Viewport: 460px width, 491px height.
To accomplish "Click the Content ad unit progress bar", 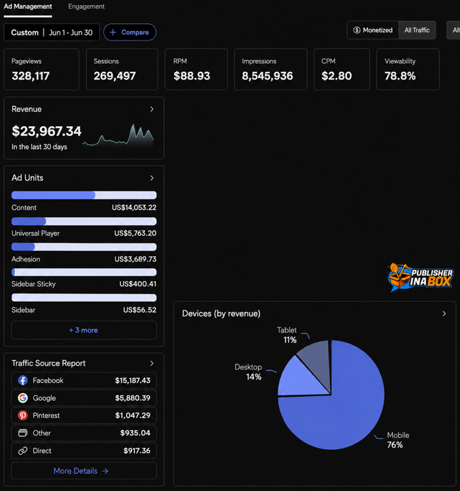I will (84, 195).
